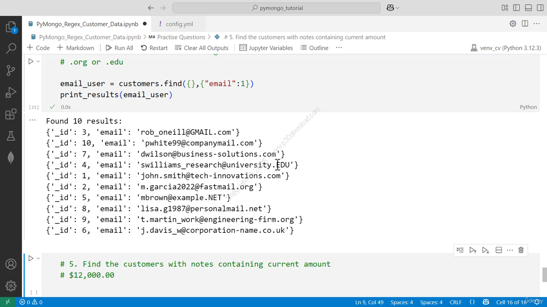Click the curly braces language mode in status bar
Viewport: 547px width, 307px height.
point(472,302)
